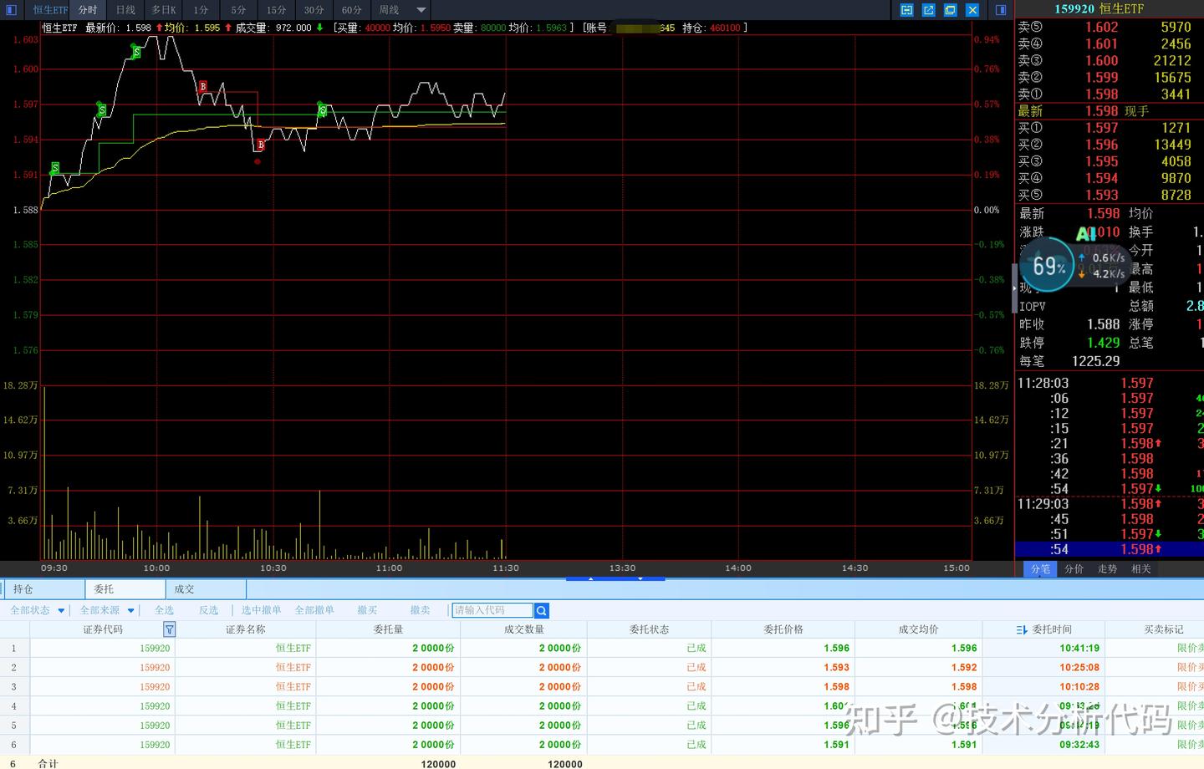Select the 周线 weekly chart tab
Screen dimensions: 1204x769
(389, 10)
